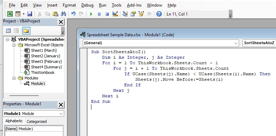276x136 pixels.
Task: Click the Break pause icon
Action: coord(99,14)
